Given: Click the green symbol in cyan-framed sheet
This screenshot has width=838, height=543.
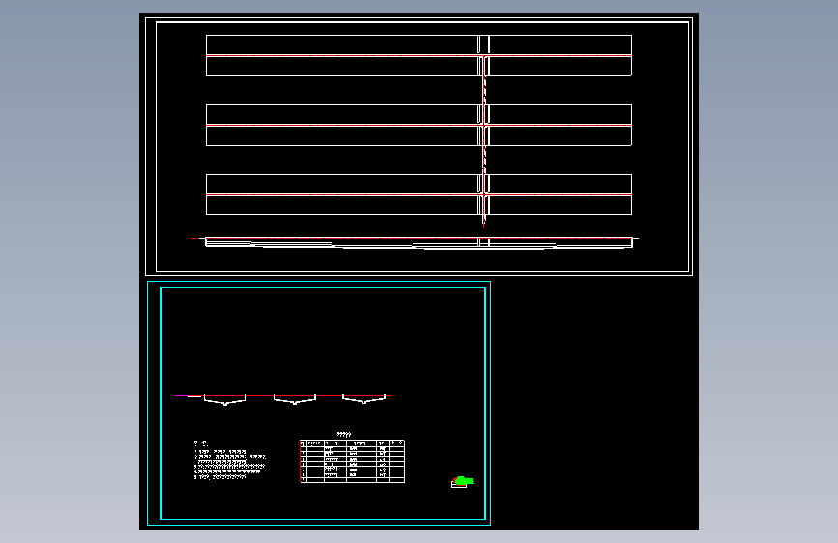Looking at the screenshot, I should 463,481.
